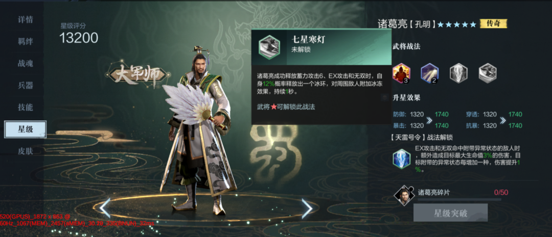Open the 战魂 tab
Image resolution: width=552 pixels, height=237 pixels.
click(x=26, y=64)
